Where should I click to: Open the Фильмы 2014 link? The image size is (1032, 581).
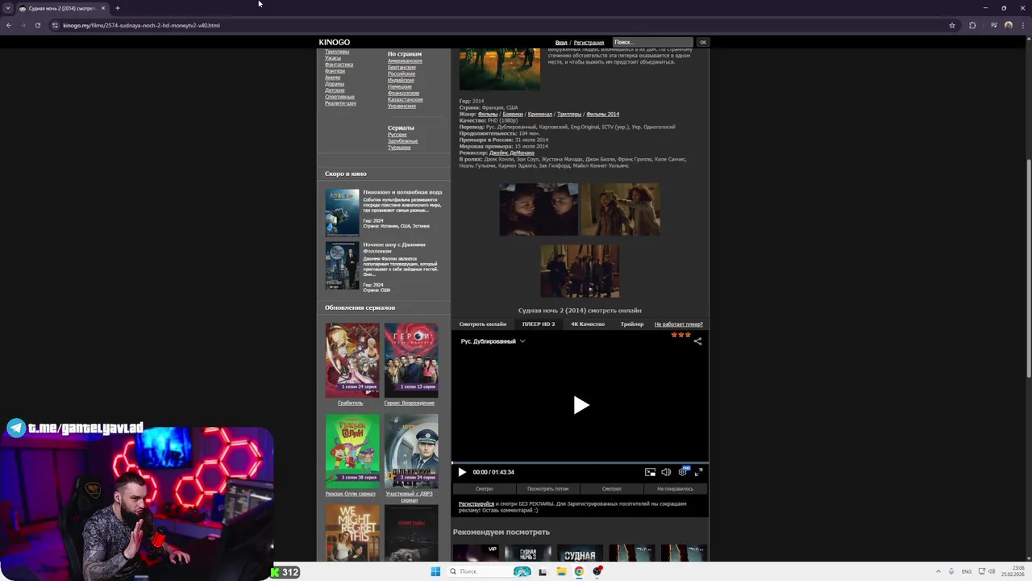pos(603,114)
